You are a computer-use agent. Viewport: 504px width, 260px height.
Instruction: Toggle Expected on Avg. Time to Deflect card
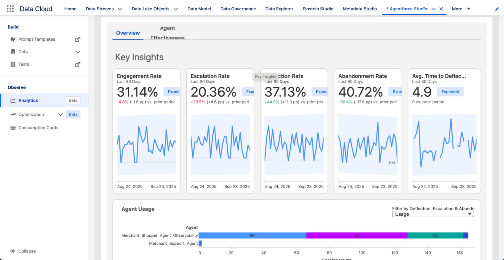450,92
